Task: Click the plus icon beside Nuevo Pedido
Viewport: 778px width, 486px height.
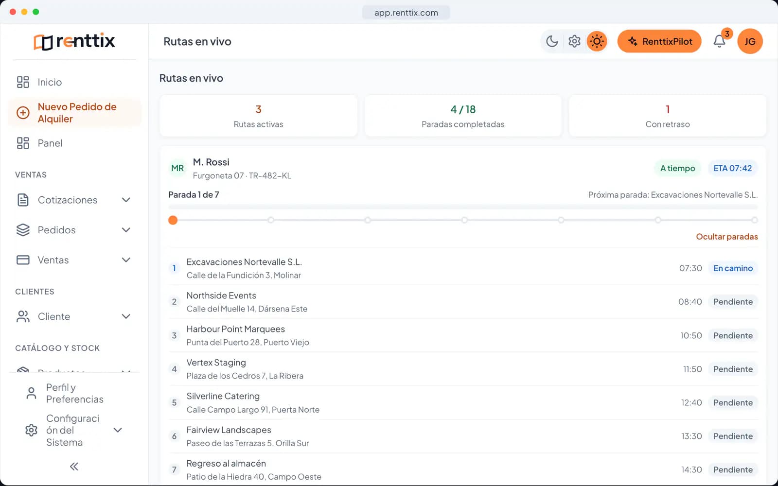Action: pos(23,113)
